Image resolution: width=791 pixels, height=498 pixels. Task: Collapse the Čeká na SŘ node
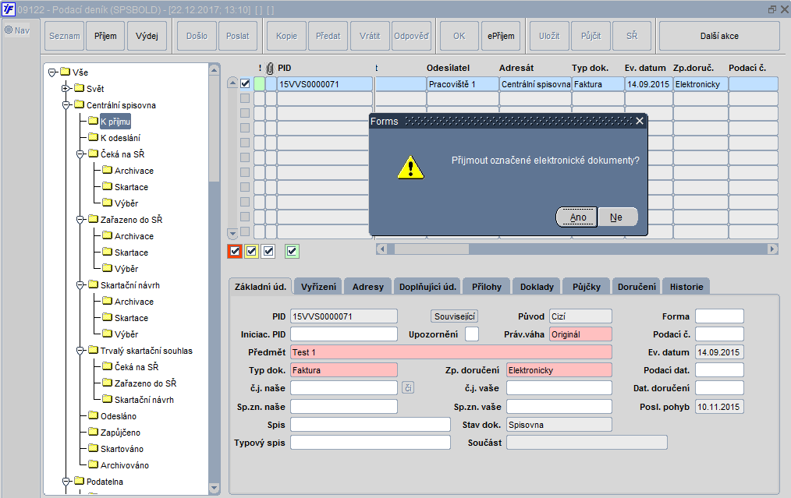click(x=80, y=154)
